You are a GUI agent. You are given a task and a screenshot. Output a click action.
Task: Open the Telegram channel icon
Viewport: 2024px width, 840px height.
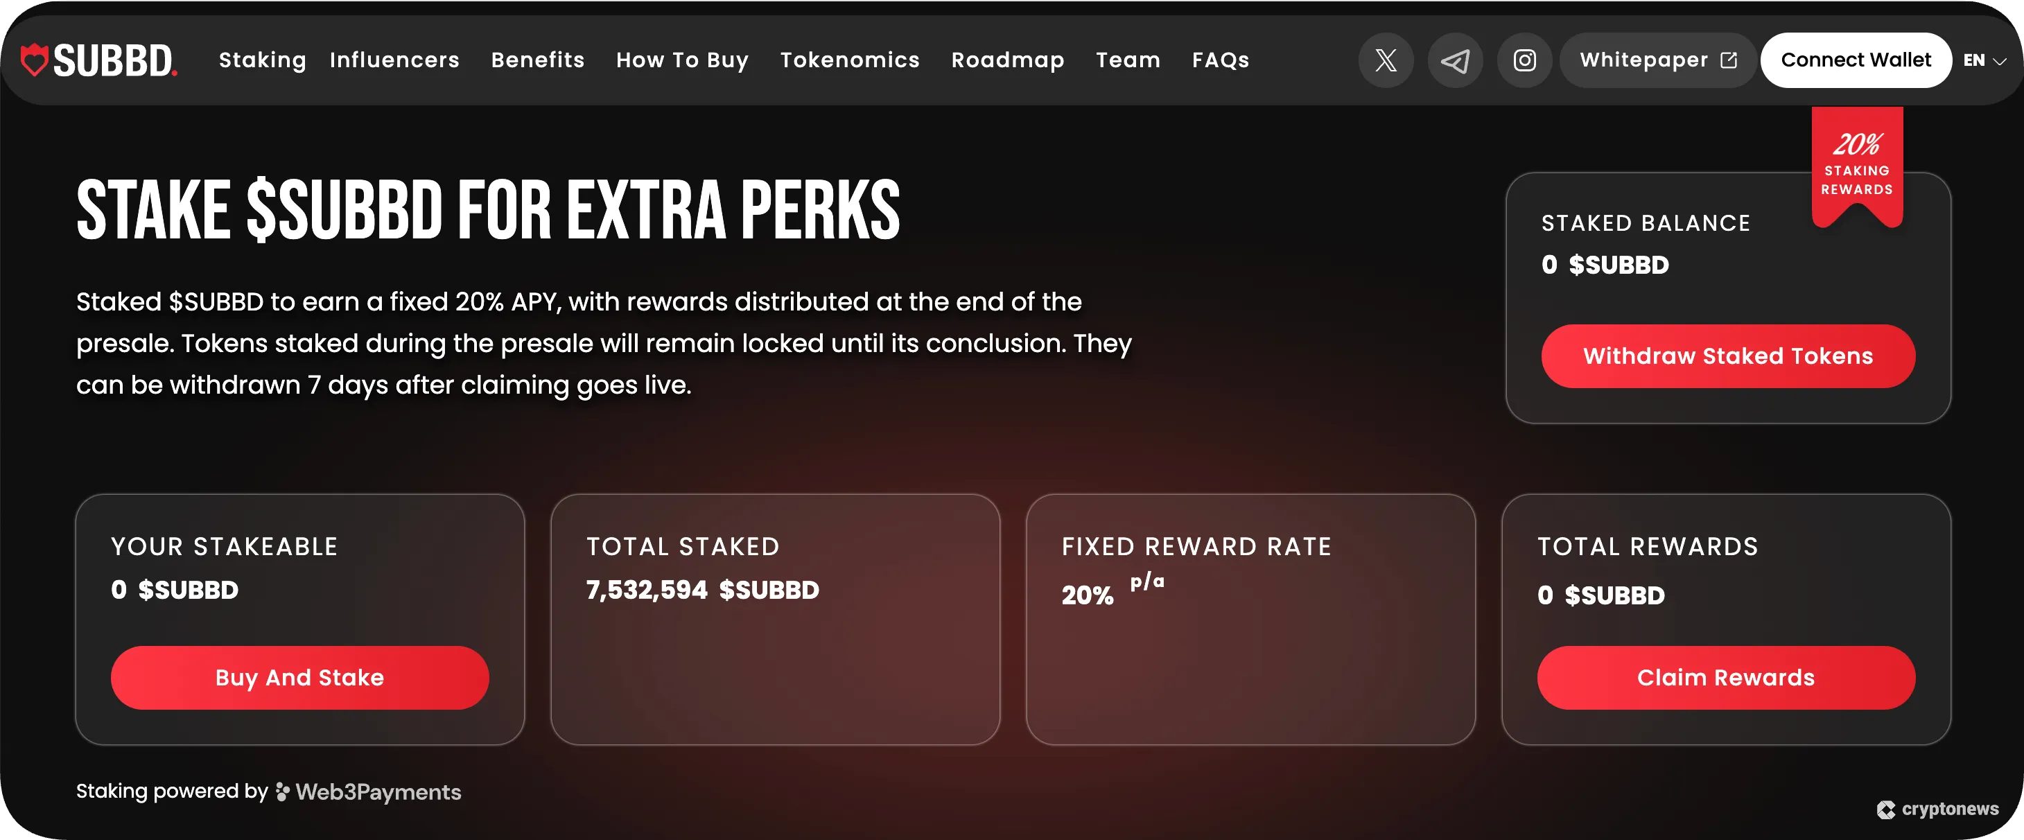point(1454,60)
